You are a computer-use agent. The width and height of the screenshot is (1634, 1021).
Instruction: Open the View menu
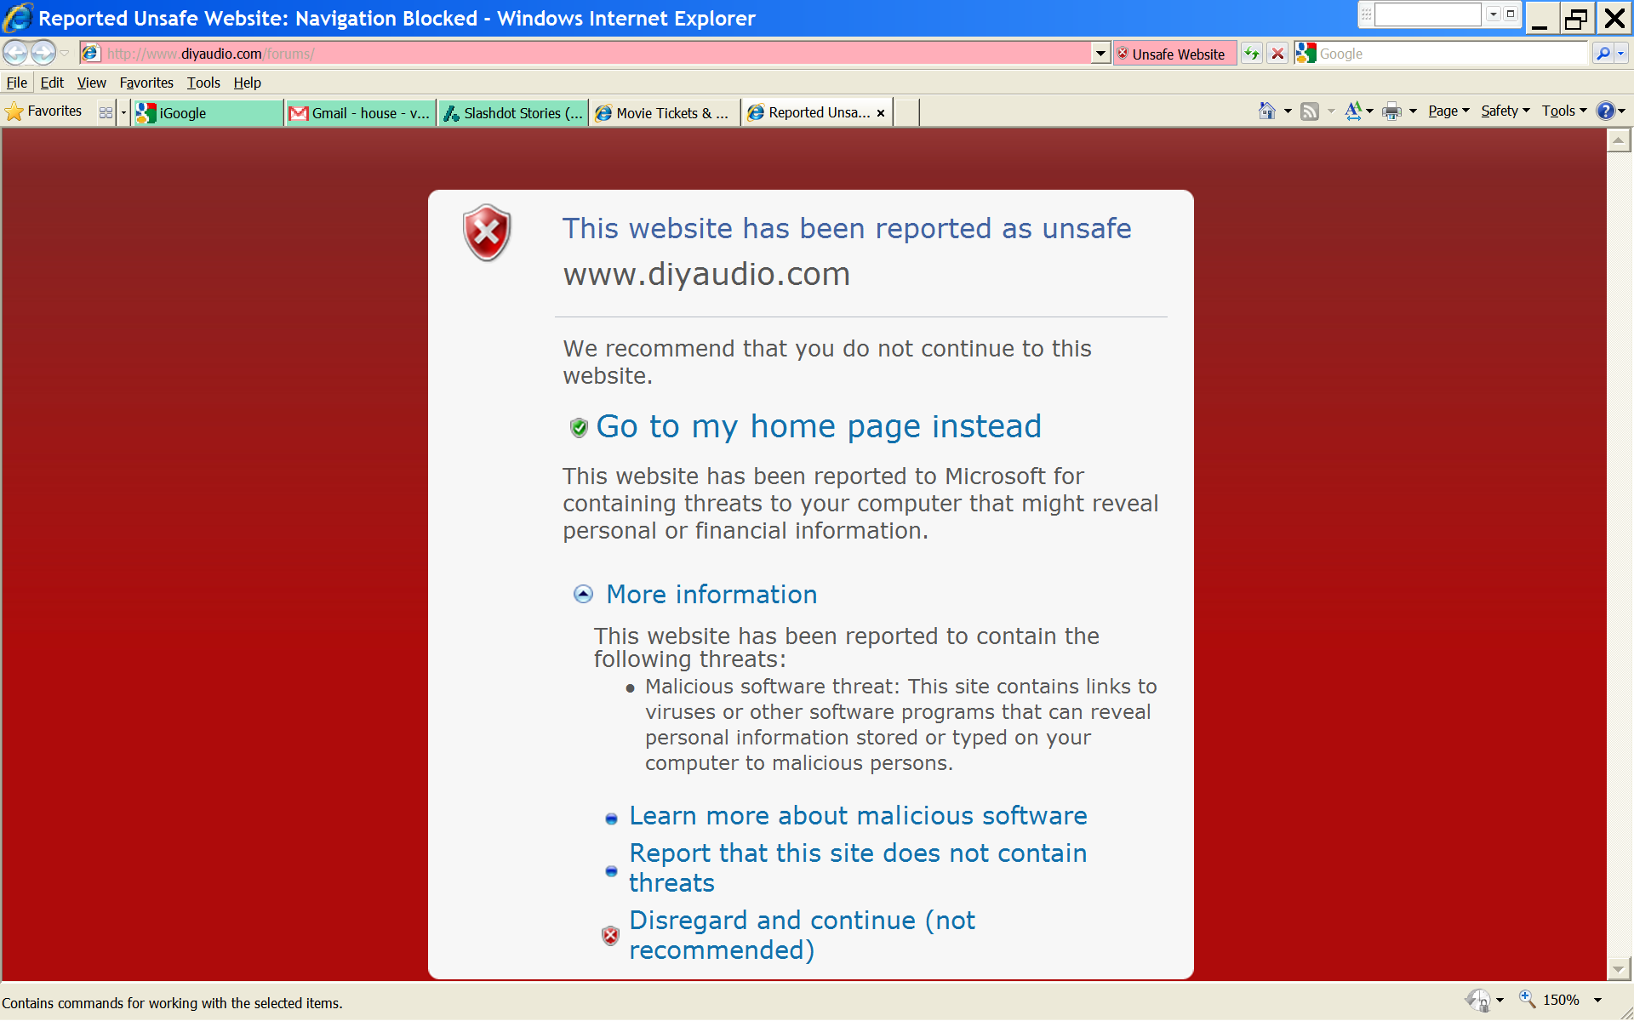(91, 83)
